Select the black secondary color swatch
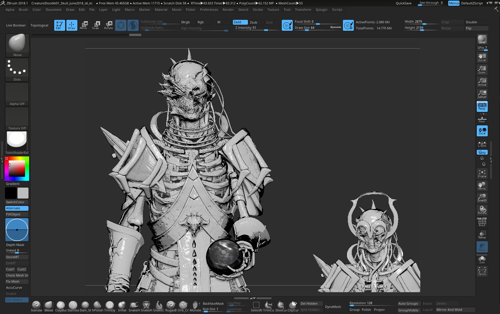Image resolution: width=500 pixels, height=314 pixels. [11, 193]
